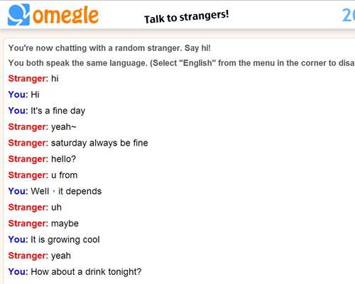Select the Stranger's last 'yeah' message
This screenshot has height=284, width=355.
coord(40,256)
